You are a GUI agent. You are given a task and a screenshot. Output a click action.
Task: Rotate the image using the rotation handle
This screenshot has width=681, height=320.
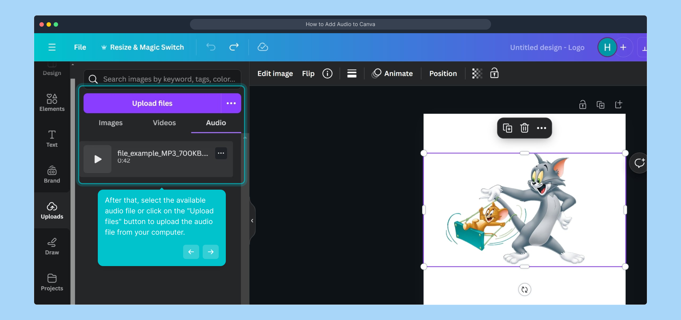click(x=524, y=289)
